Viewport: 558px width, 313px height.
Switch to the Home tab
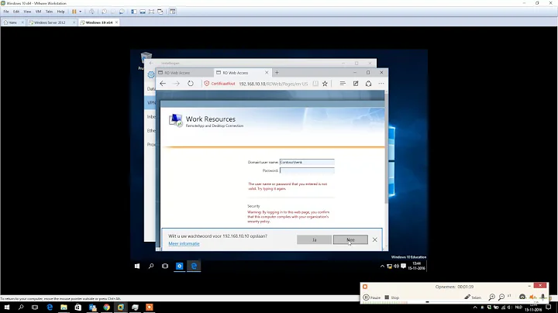[12, 22]
